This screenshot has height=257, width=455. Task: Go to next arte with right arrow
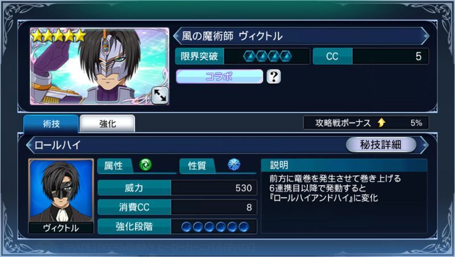click(x=425, y=145)
